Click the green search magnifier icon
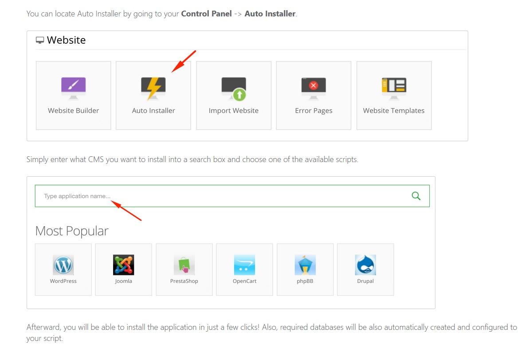This screenshot has height=352, width=529. click(416, 196)
